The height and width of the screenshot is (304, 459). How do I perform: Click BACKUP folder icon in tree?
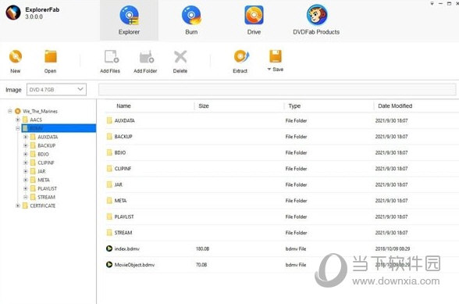coord(33,145)
